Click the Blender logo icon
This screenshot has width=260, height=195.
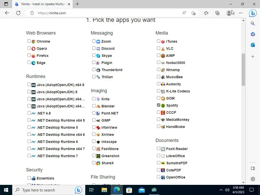[x=98, y=106]
